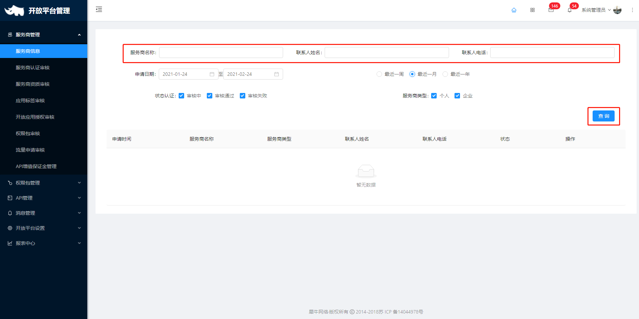This screenshot has width=639, height=319.
Task: Click the 开放平台设置 gear icon
Action: 10,228
